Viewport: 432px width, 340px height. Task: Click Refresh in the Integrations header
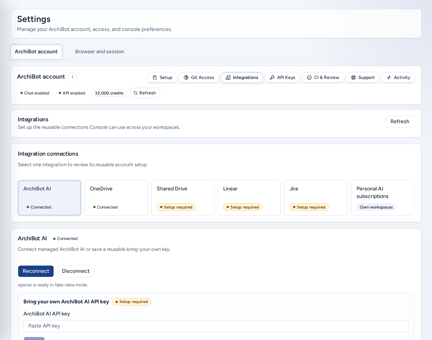[x=400, y=122]
